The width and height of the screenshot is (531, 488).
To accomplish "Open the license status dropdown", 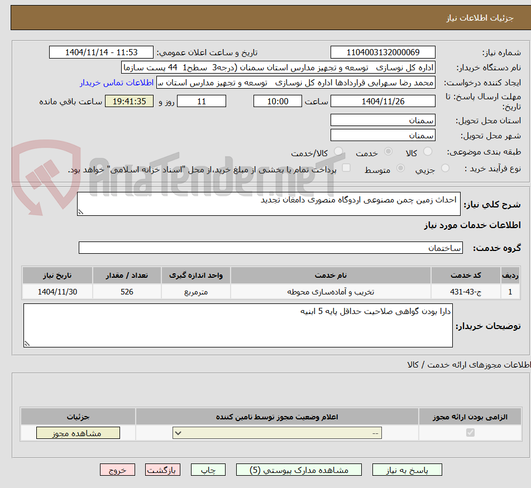I will (277, 433).
